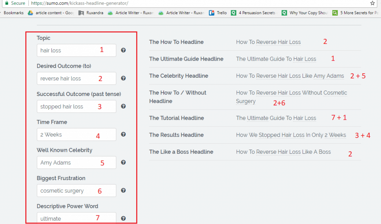Click the help icon next to Topic field

point(123,50)
